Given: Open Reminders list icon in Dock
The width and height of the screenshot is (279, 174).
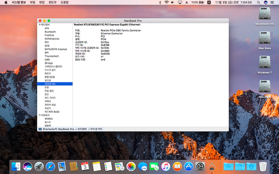Looking at the screenshot, I should coord(108,167).
